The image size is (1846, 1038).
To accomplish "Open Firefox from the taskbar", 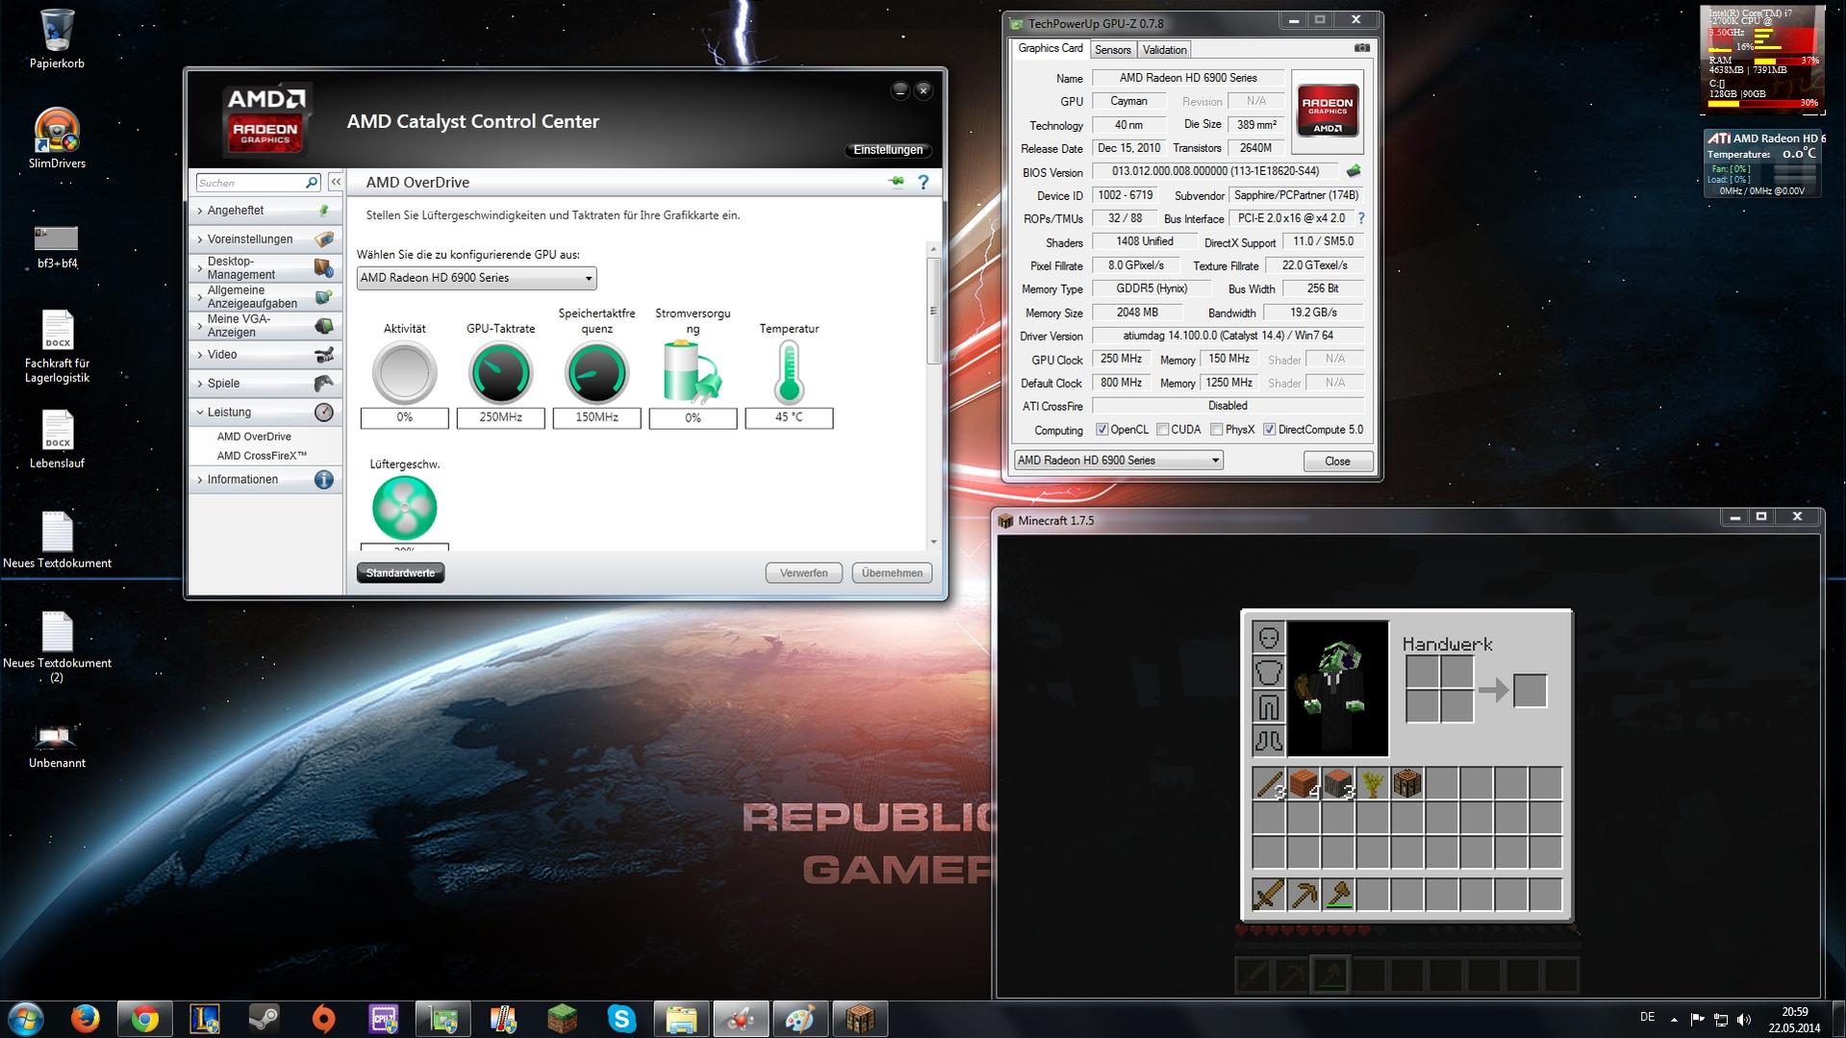I will [86, 1018].
